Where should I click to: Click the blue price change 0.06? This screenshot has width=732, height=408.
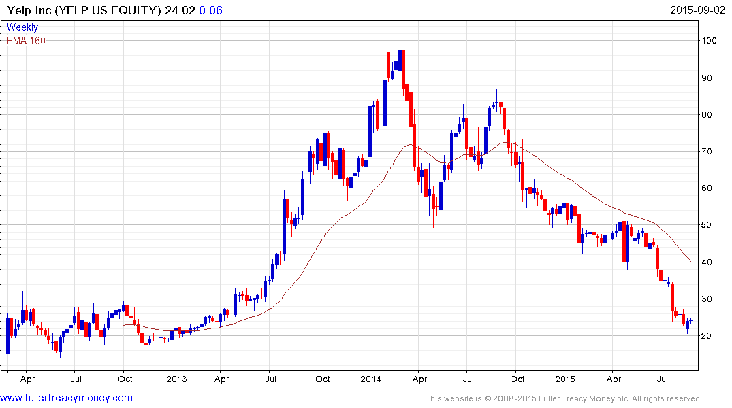click(210, 10)
